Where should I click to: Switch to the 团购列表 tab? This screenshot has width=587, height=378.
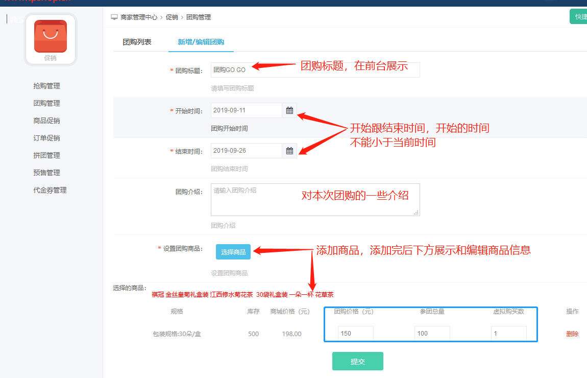(137, 42)
